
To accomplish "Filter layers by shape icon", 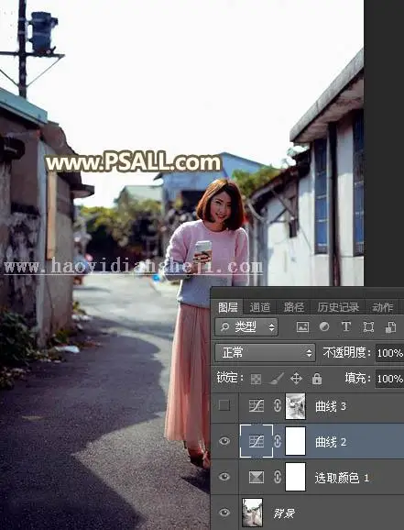I will tap(368, 326).
